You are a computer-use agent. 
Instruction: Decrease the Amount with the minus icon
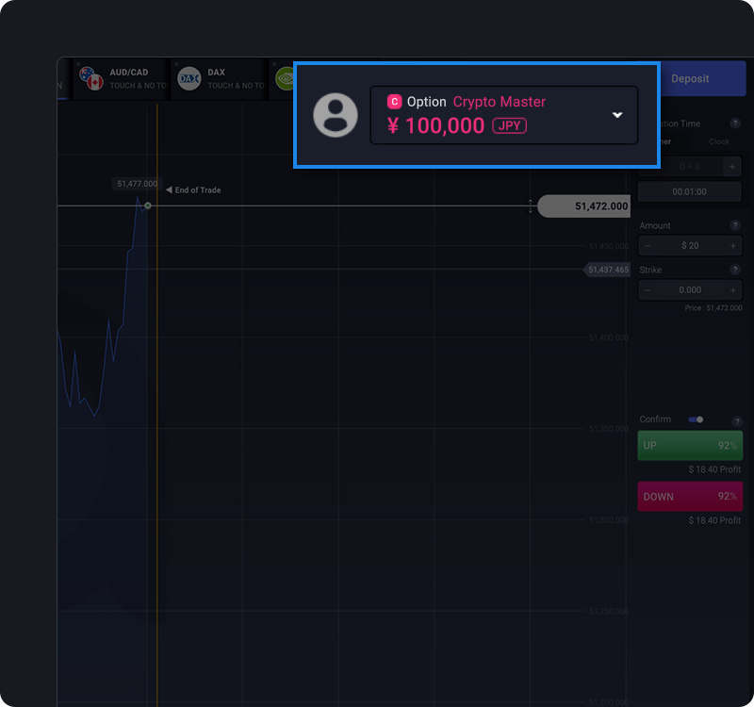pos(647,246)
